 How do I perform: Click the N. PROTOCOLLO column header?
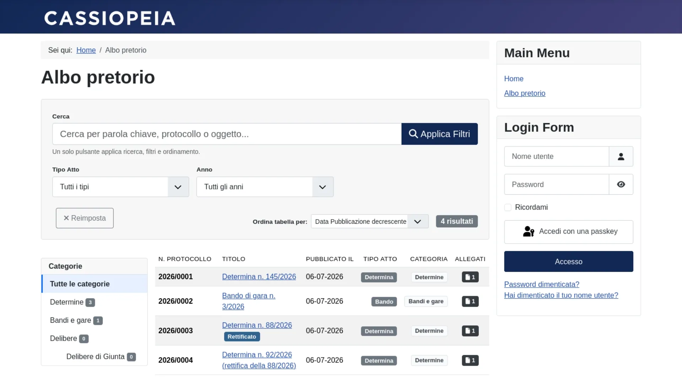pos(185,259)
